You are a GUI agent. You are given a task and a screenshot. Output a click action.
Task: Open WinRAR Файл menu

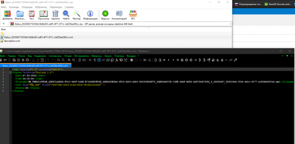[x=3, y=7]
